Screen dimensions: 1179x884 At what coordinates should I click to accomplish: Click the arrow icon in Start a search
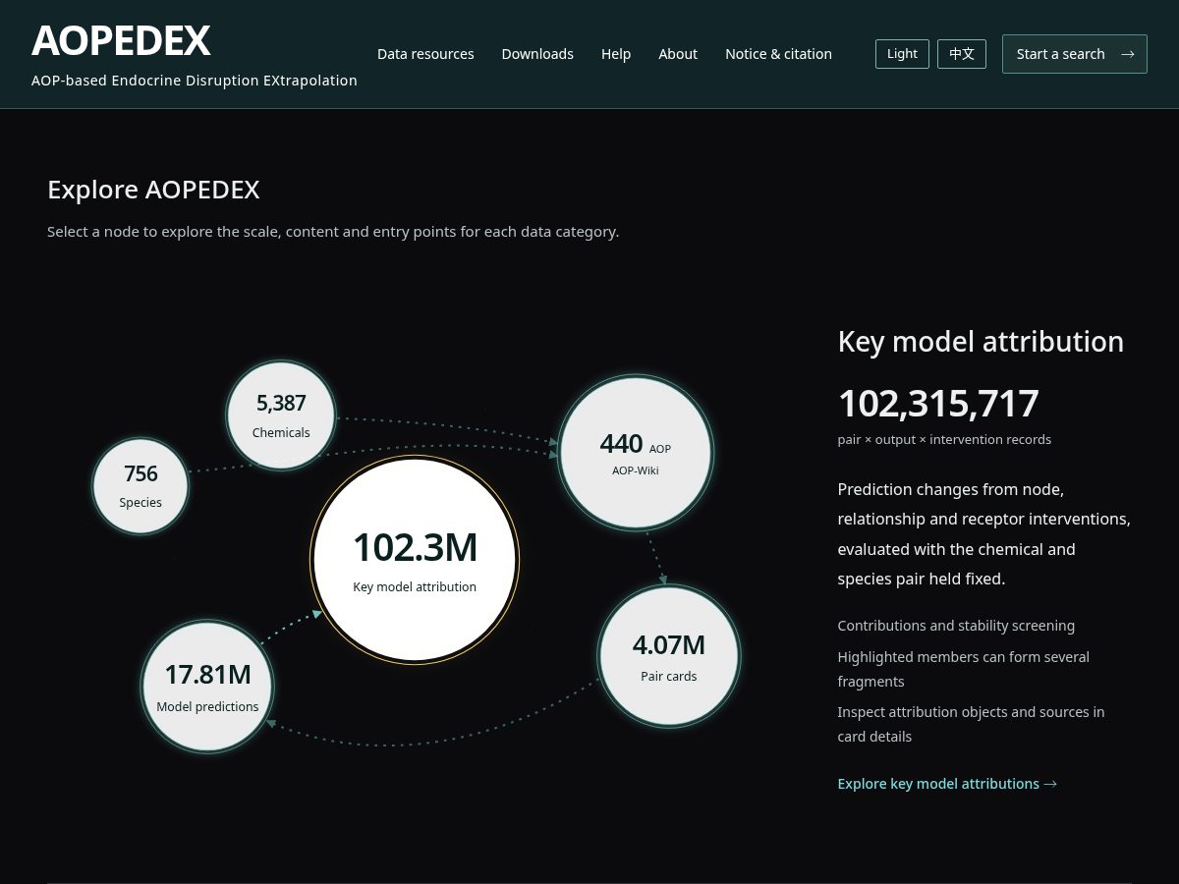coord(1127,54)
